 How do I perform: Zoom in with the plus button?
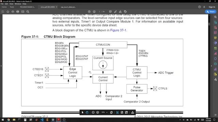[98, 113]
